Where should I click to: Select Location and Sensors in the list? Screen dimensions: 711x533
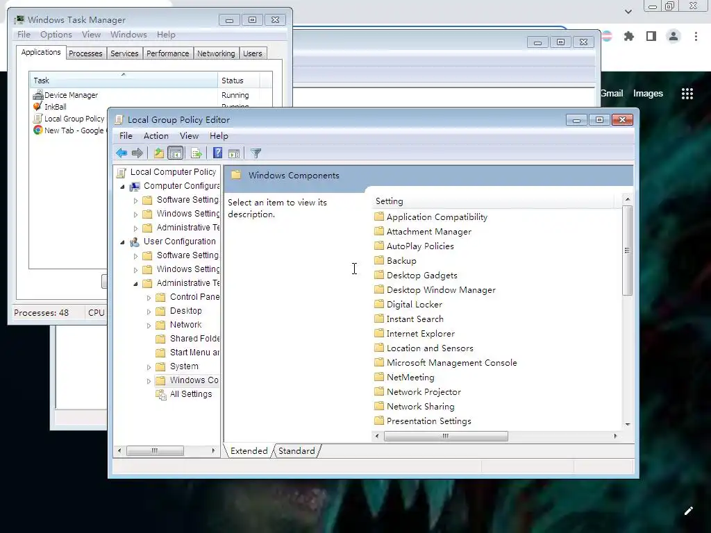424,348
